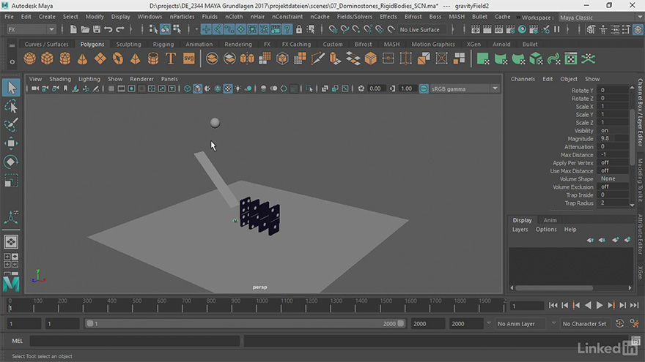Click the polygon Type tool shelf icon
Viewport: 645px width, 362px height.
(x=171, y=59)
